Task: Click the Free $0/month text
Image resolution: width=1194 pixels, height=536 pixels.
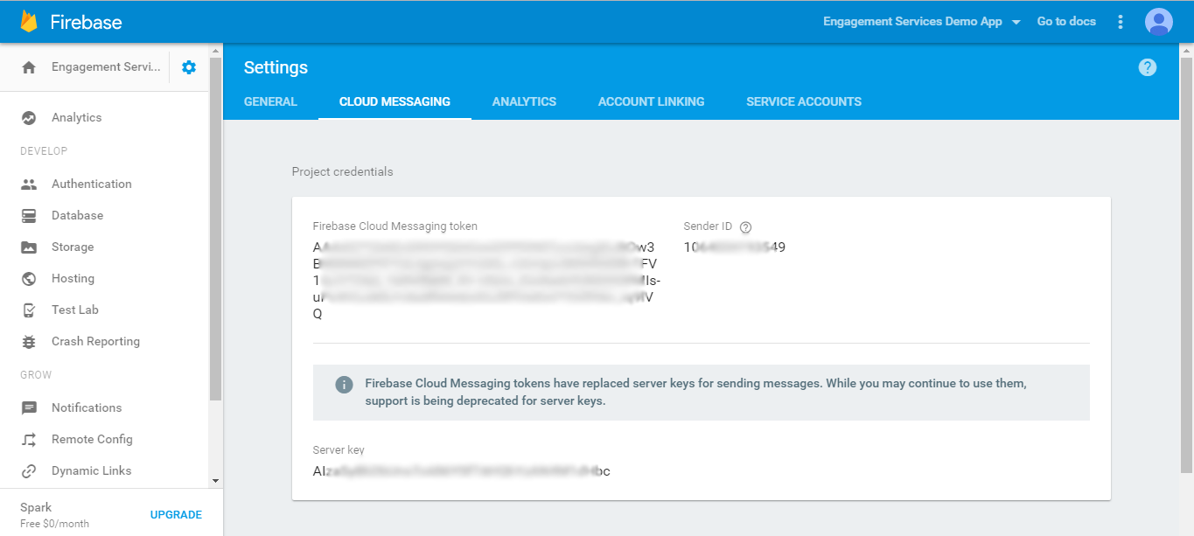Action: [54, 524]
